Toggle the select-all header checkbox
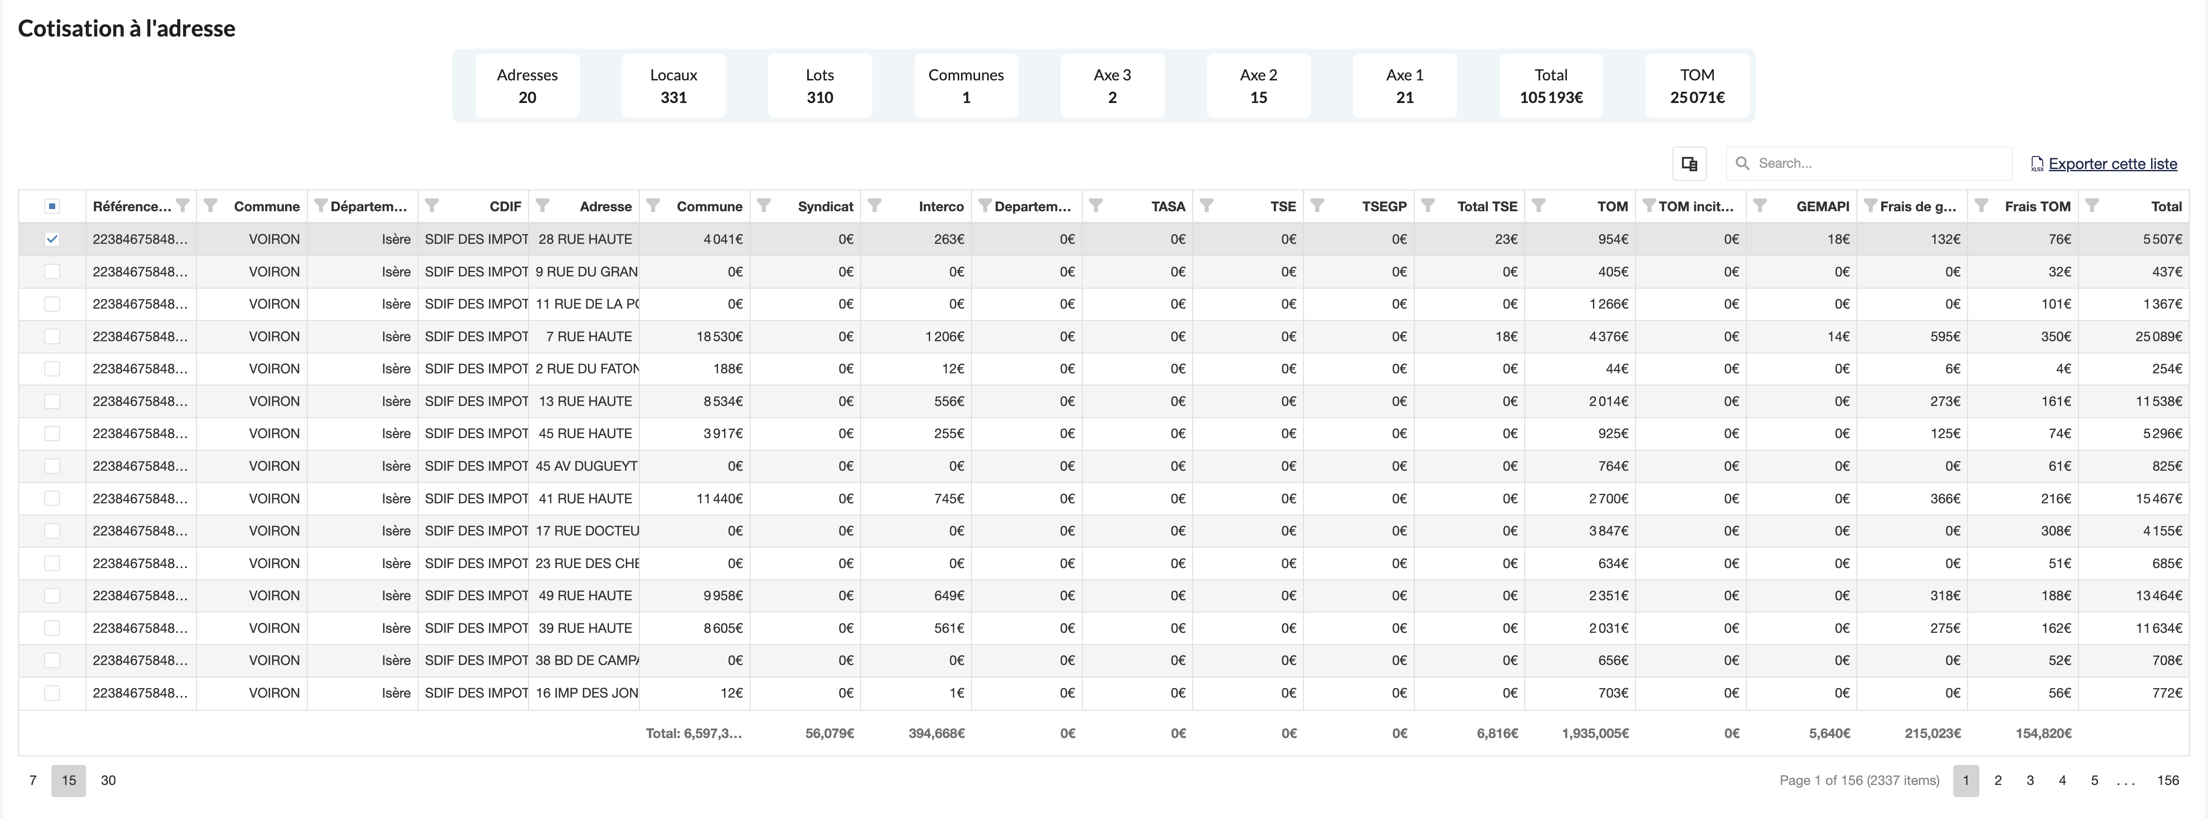Screen dimensions: 2208x818 (x=52, y=206)
